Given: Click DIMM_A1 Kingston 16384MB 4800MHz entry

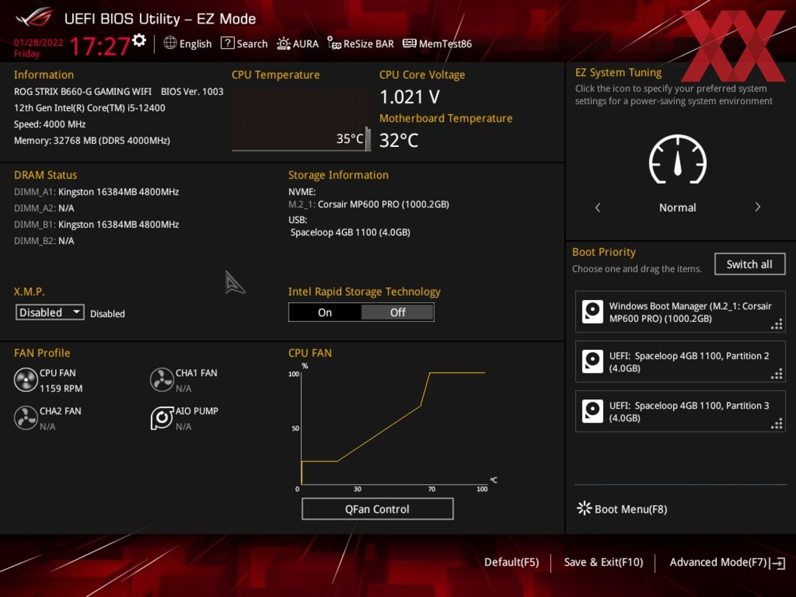Looking at the screenshot, I should [97, 191].
